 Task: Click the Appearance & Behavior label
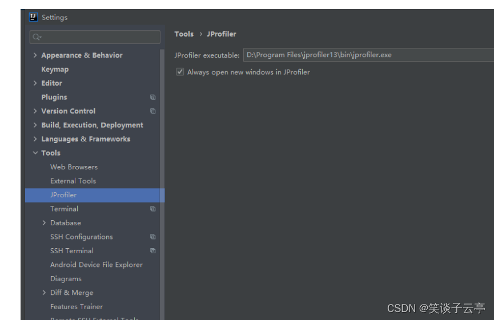(82, 55)
